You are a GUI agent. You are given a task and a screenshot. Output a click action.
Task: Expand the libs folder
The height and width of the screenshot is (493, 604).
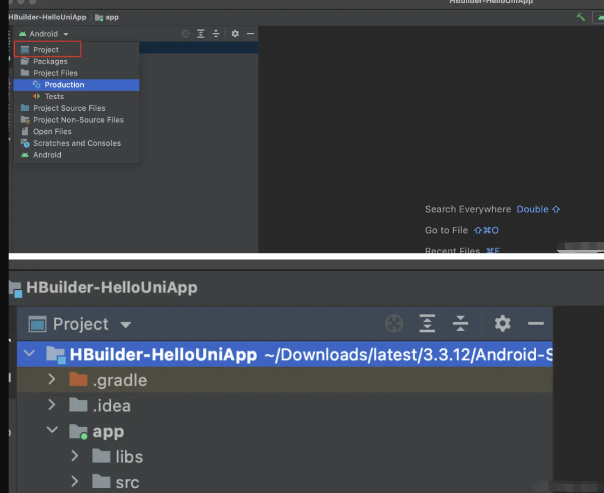point(75,456)
